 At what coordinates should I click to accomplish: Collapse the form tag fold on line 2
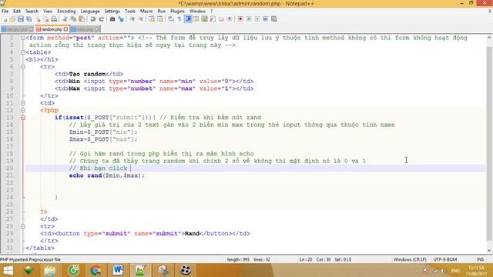point(23,38)
